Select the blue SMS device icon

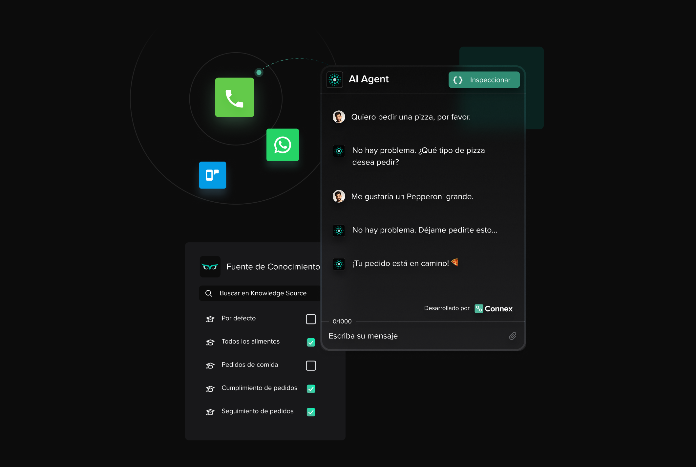(x=213, y=175)
